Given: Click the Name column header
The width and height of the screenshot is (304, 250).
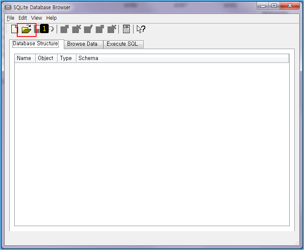Looking at the screenshot, I should [25, 58].
